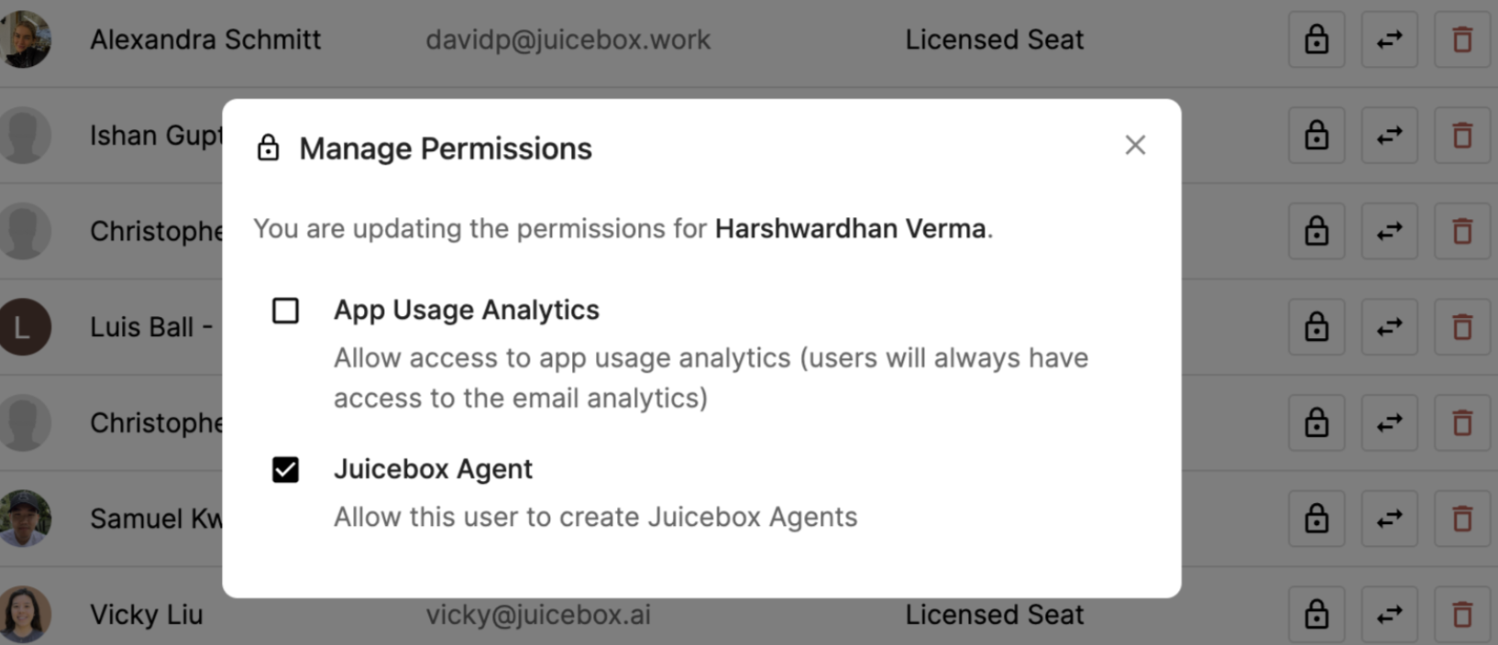Click transfer seat icon in Vicky Liu row
Screen dimensions: 1498x645
1389,614
